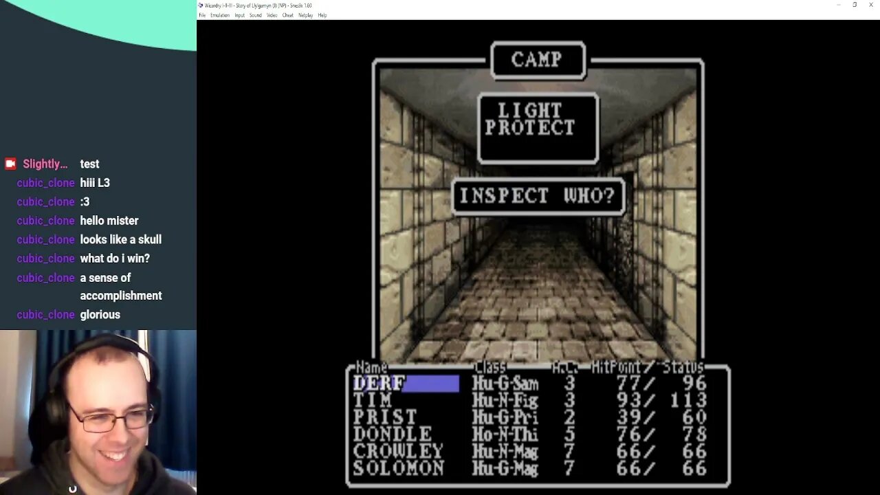Open the Emulation menu
Image resolution: width=880 pixels, height=495 pixels.
point(220,15)
